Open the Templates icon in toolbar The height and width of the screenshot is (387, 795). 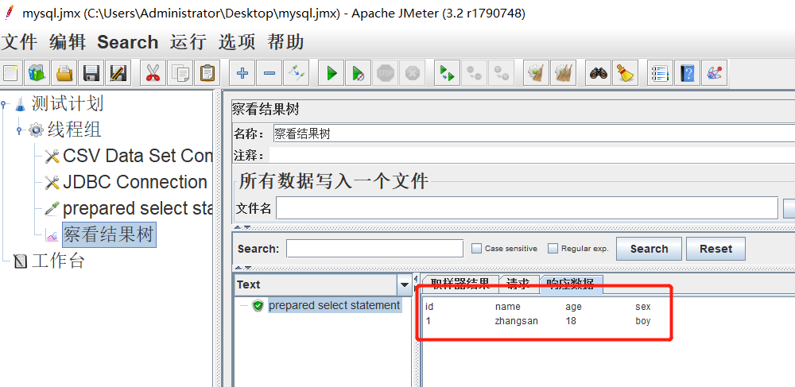point(37,73)
